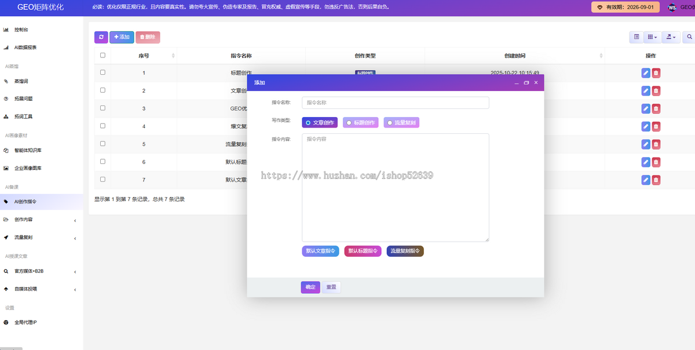Click the search magnifier icon in table toolbar
Image resolution: width=695 pixels, height=350 pixels.
point(689,37)
